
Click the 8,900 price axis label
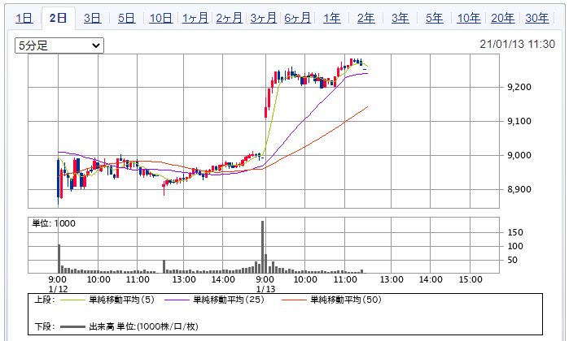pyautogui.click(x=519, y=189)
